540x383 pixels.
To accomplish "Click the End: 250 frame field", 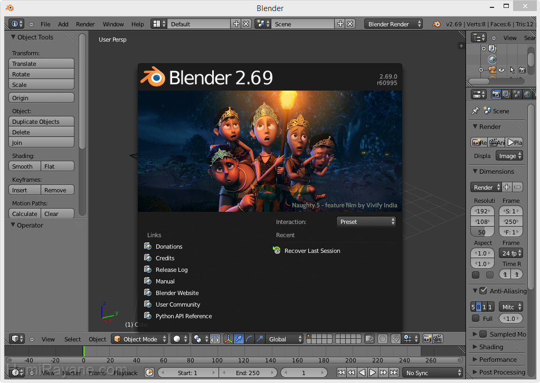I will tap(248, 372).
